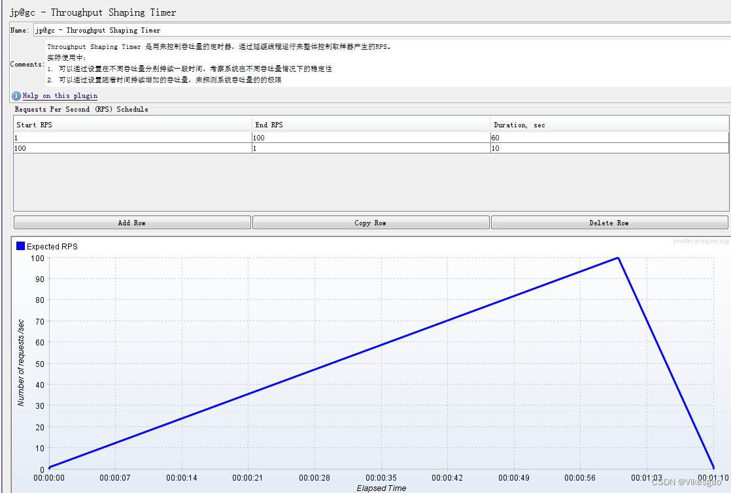The width and height of the screenshot is (731, 493).
Task: Select the Start RPS column header
Action: pos(132,125)
